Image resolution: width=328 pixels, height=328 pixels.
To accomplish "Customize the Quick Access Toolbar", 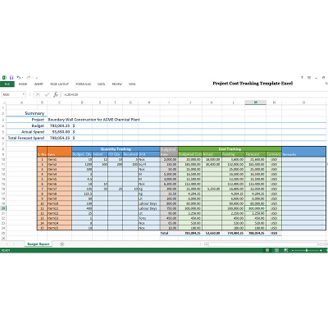I will point(37,78).
